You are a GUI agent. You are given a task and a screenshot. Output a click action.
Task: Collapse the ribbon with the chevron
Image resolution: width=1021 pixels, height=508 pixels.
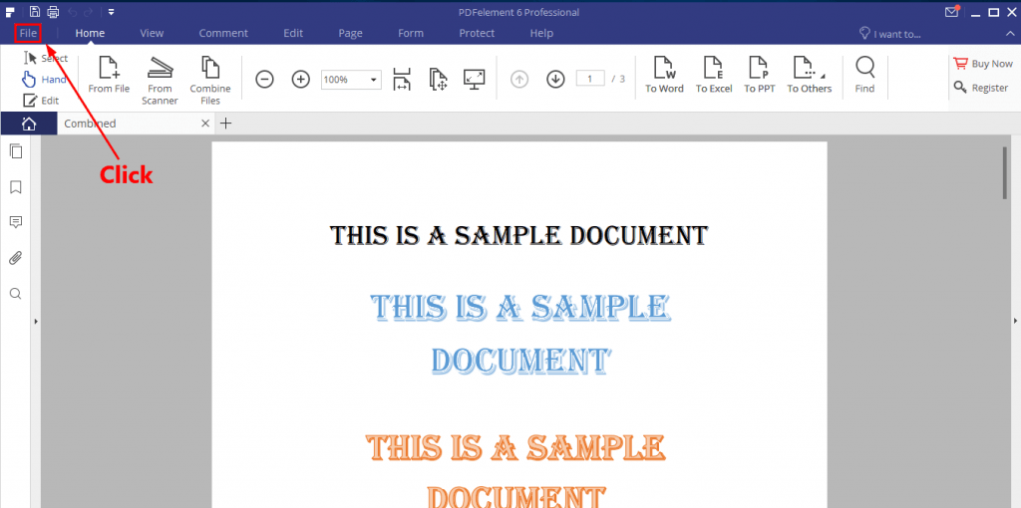click(1009, 33)
